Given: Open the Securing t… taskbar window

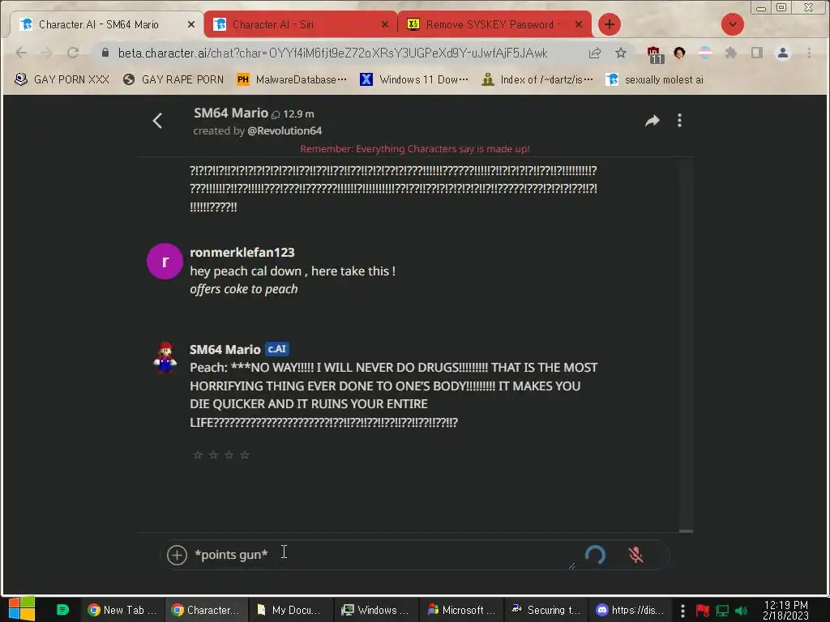Looking at the screenshot, I should point(545,610).
